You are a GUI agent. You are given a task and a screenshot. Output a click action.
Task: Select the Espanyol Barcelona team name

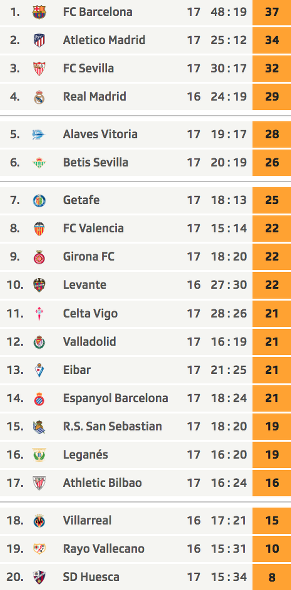[x=115, y=398]
